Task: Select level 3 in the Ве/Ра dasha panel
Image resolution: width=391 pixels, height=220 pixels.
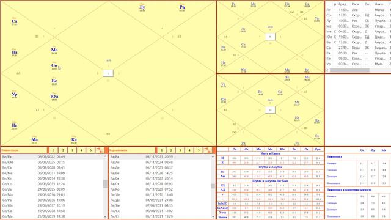Action: [x=72, y=150]
